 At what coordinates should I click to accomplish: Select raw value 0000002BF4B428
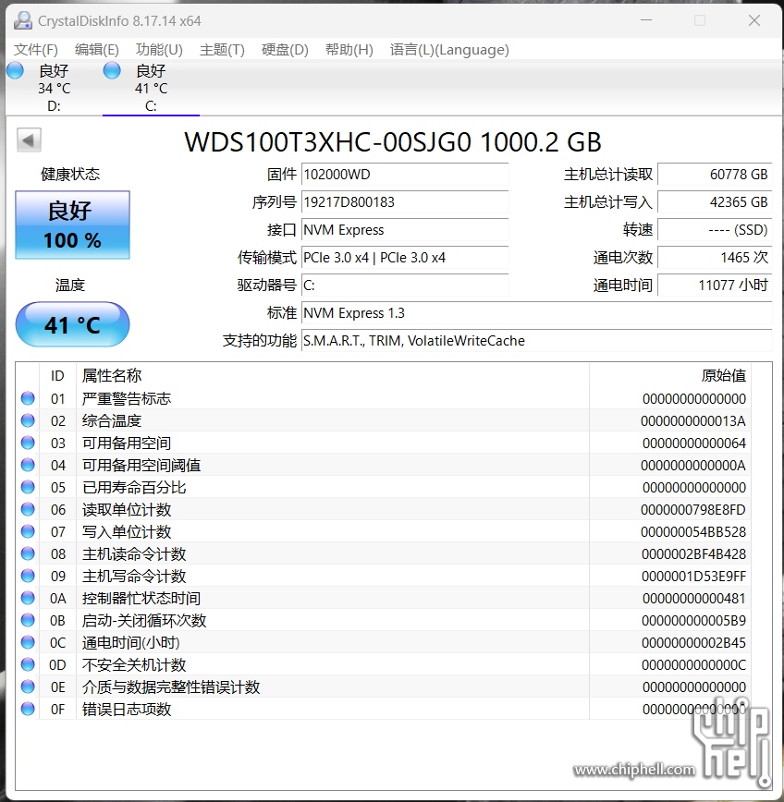[x=693, y=553]
